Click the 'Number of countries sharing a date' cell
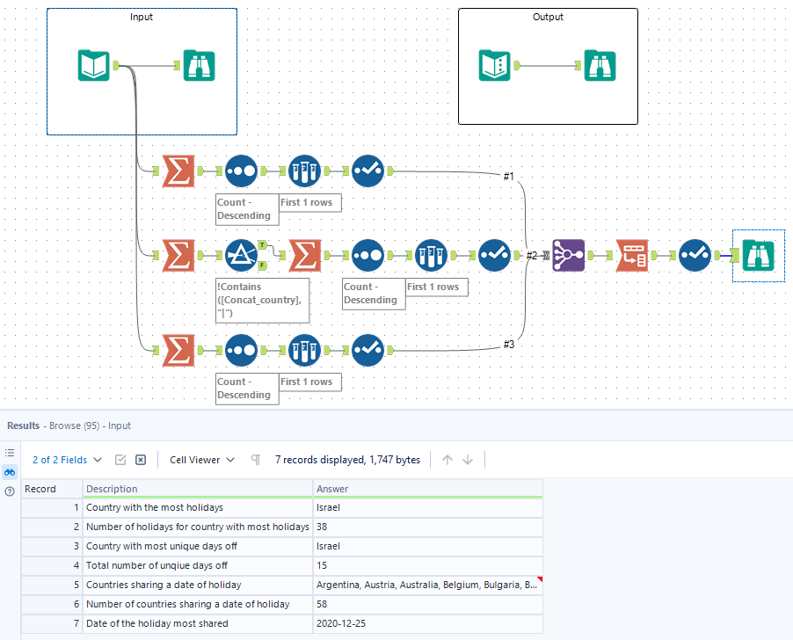 tap(198, 604)
